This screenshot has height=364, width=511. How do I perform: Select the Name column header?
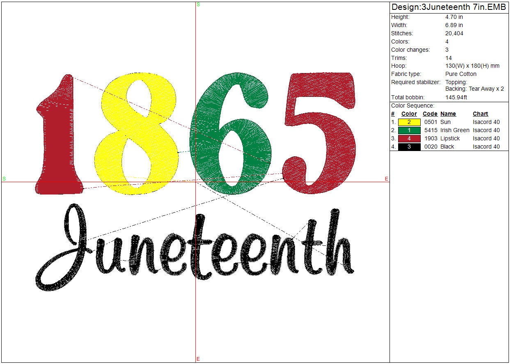[448, 114]
